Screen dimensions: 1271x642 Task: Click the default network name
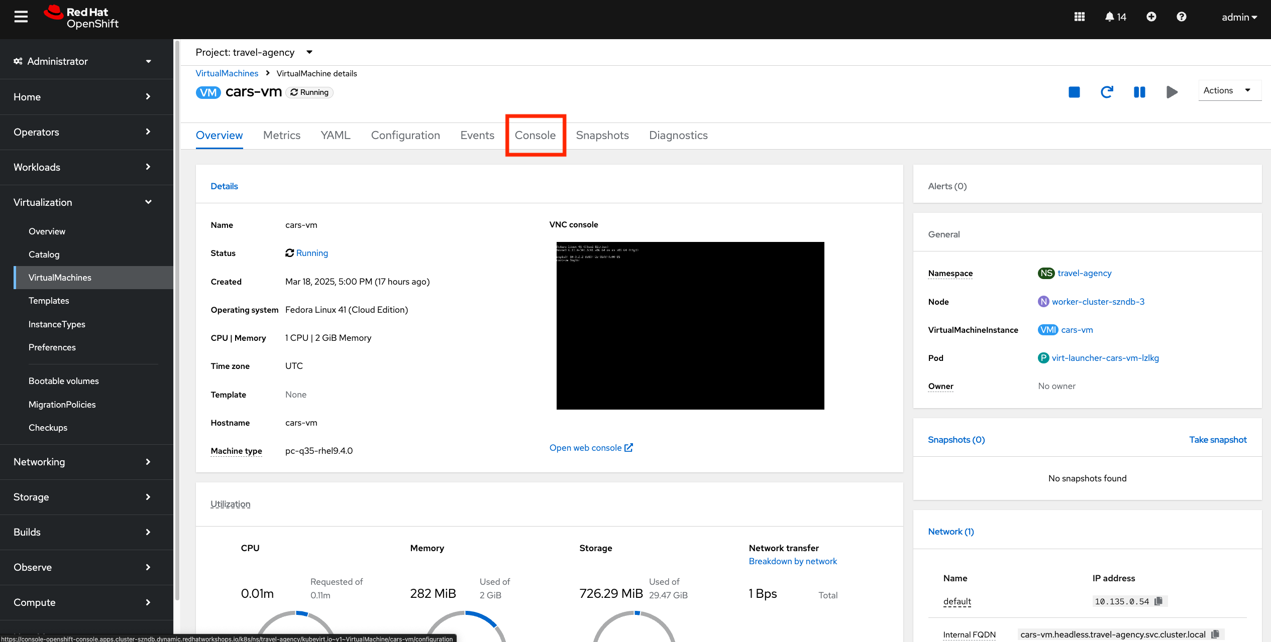[x=957, y=601]
